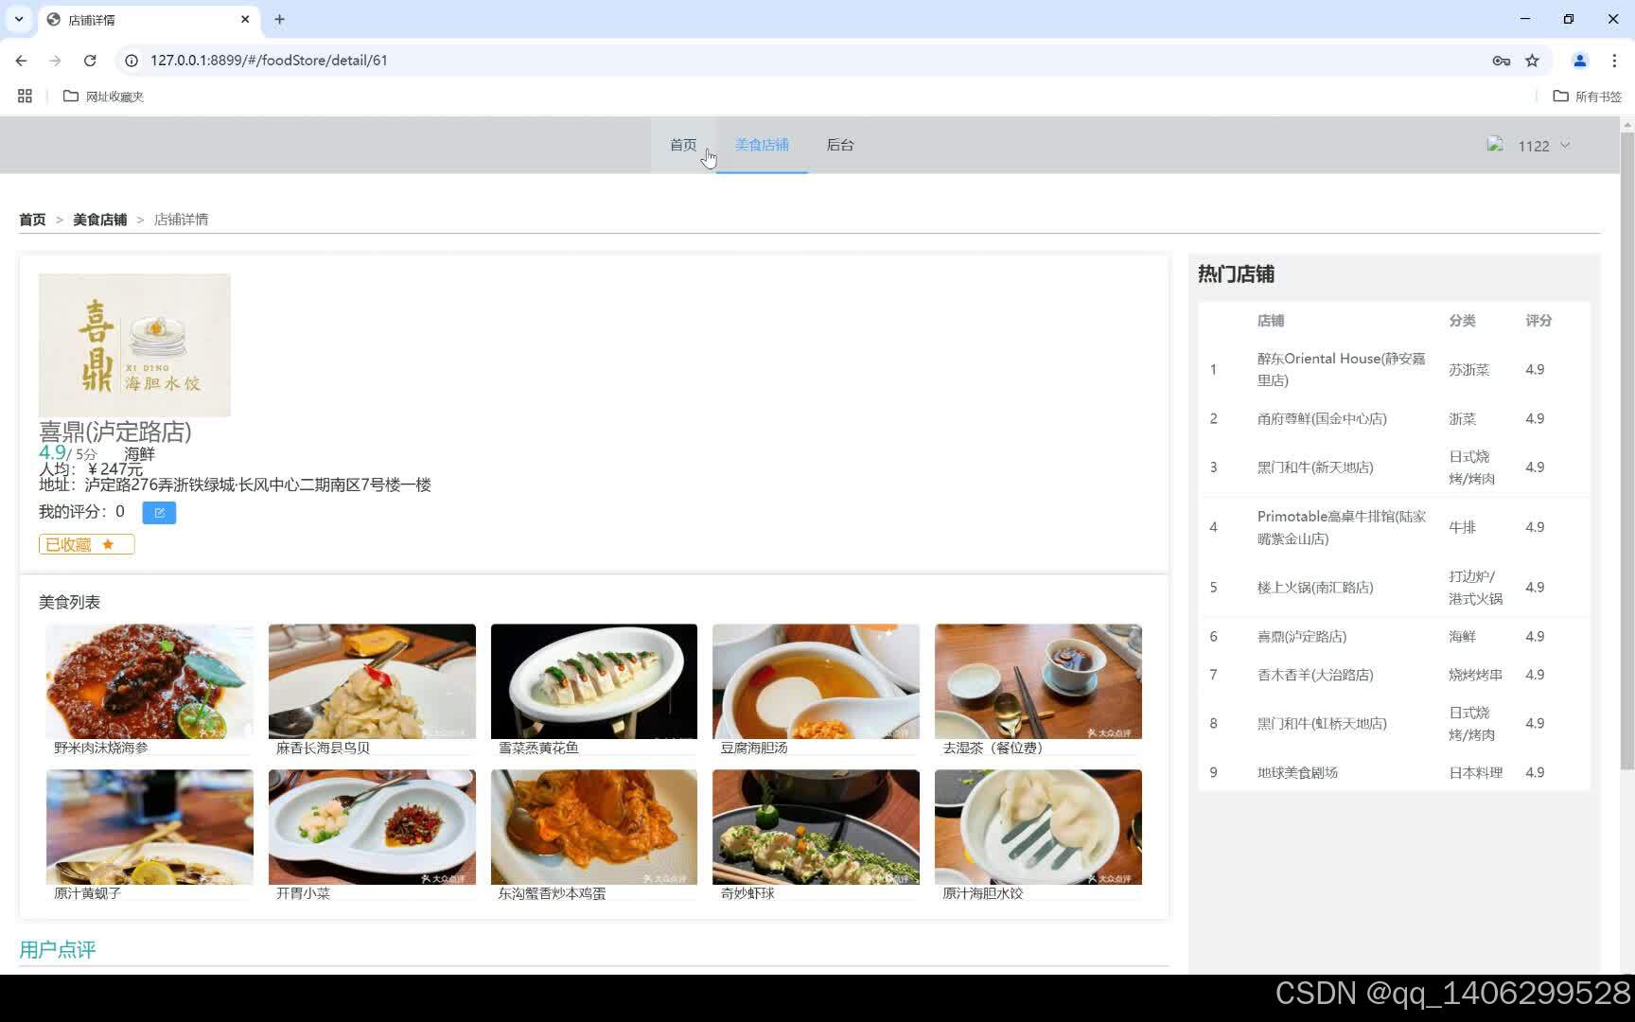Screen dimensions: 1635x1022
Task: Open the 东沟蟹香炒本鸡蛋 dish photo
Action: click(594, 827)
